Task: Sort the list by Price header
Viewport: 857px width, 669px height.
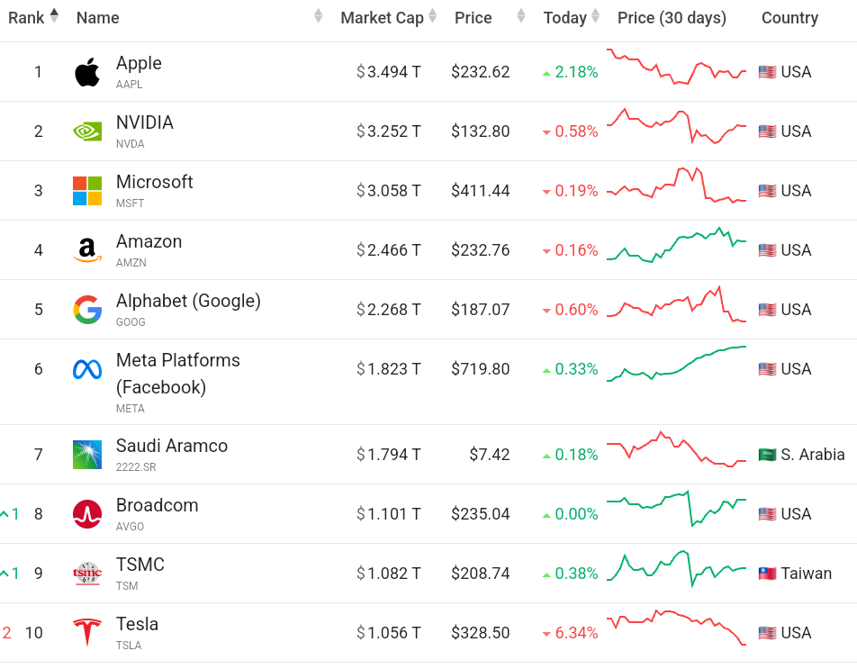Action: (473, 18)
